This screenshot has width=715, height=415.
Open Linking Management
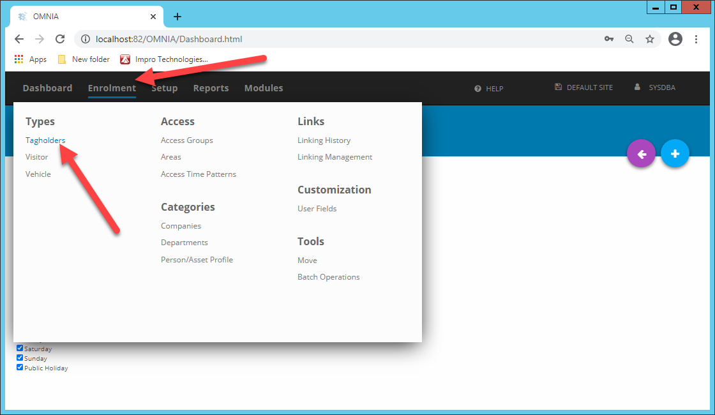pyautogui.click(x=335, y=157)
